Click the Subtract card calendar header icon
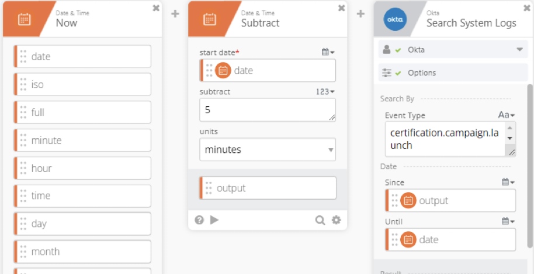Screen dimensions: 534x274 pyautogui.click(x=209, y=19)
